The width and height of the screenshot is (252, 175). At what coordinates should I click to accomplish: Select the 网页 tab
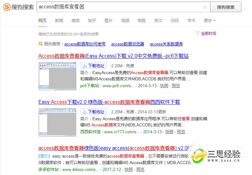43,20
